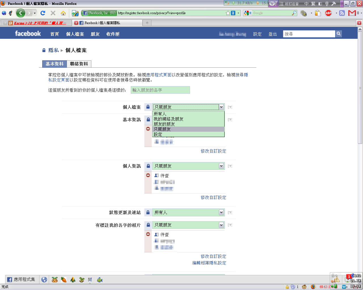Screen dimensions: 363x290
Task: Open the 個人資訊 privacy dropdown
Action: pos(188,166)
